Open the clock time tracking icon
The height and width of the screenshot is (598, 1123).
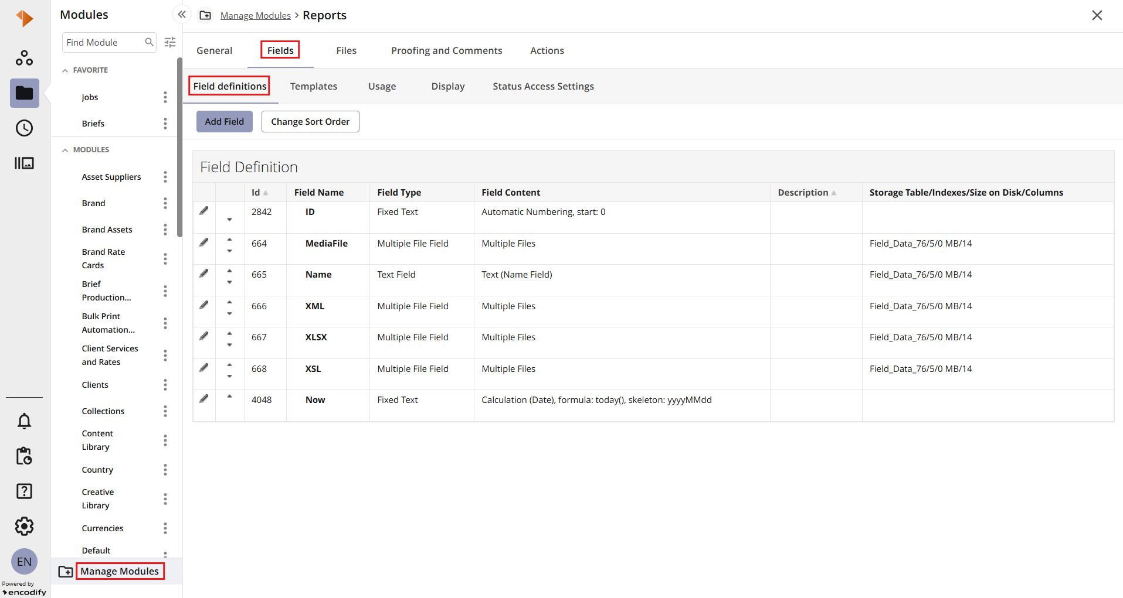[x=24, y=128]
